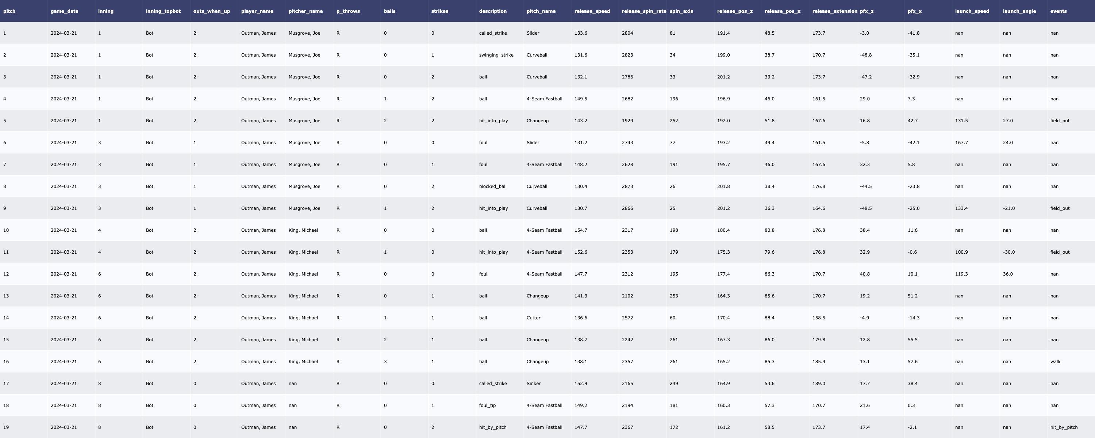Screen dimensions: 1095x438
Task: Click the launch angle value -30.0
Action: (1008, 252)
